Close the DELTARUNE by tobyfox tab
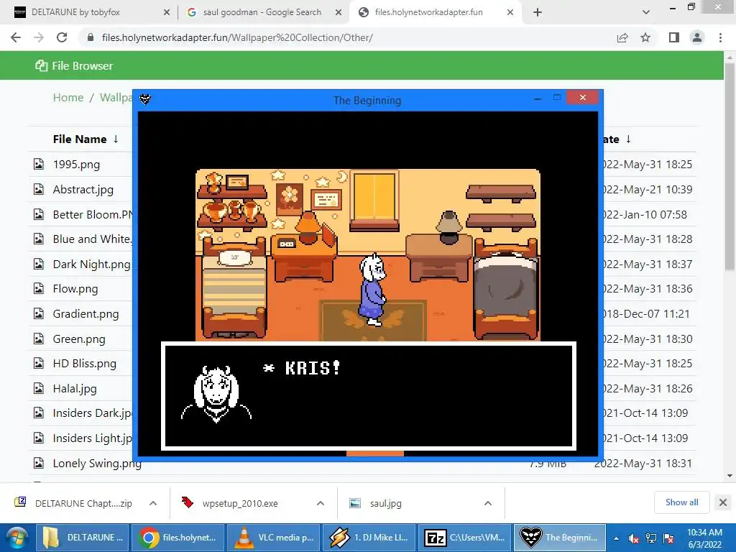This screenshot has height=552, width=736. (x=166, y=12)
